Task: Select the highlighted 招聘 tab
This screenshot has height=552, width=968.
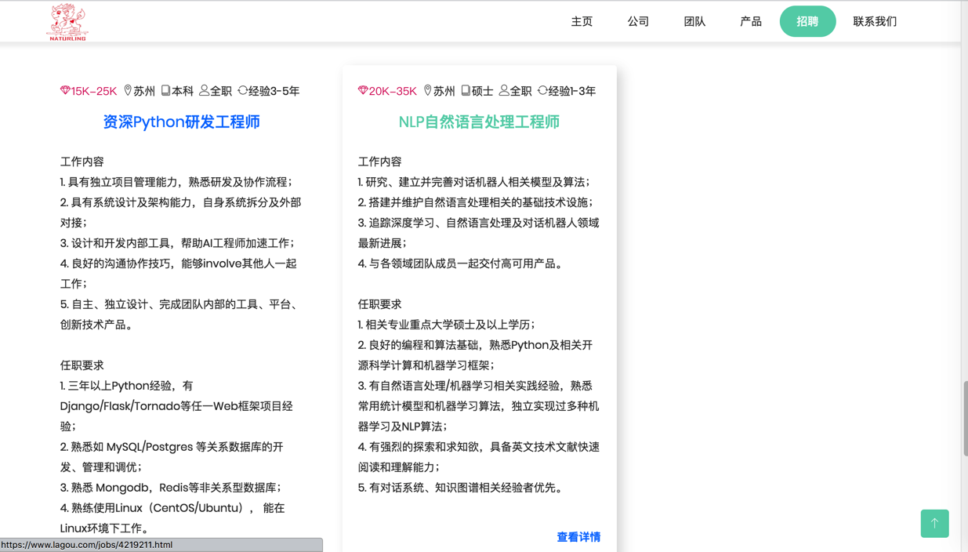Action: point(807,21)
